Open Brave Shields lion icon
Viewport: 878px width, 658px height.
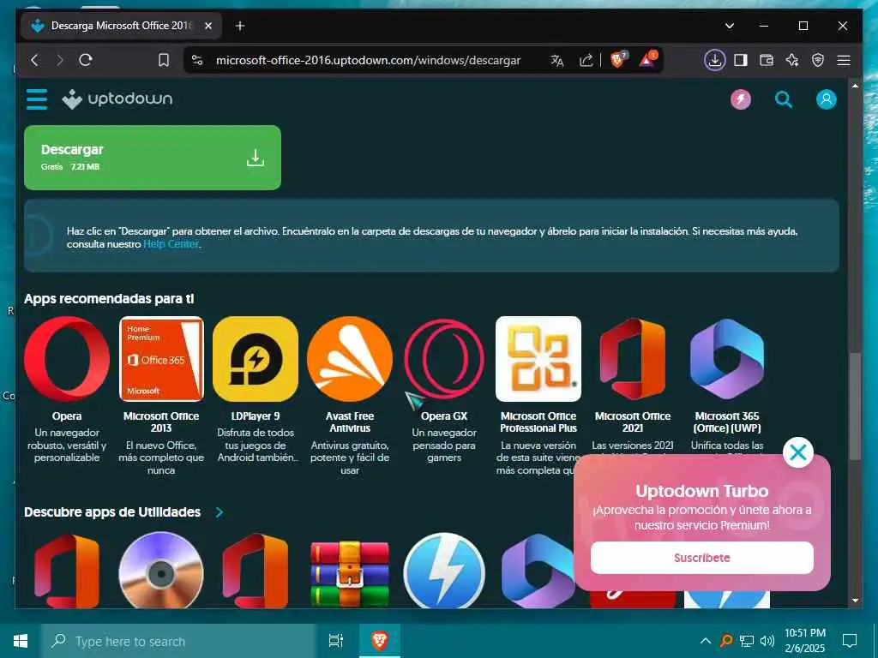[618, 59]
